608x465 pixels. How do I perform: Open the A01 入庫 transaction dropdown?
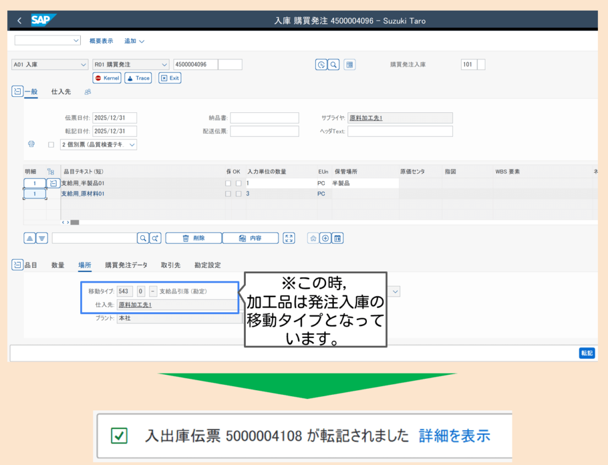point(50,65)
